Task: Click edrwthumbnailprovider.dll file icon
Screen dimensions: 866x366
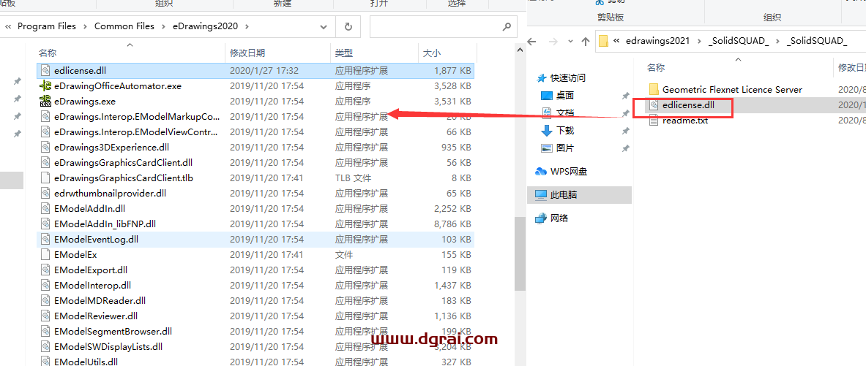Action: pos(45,194)
